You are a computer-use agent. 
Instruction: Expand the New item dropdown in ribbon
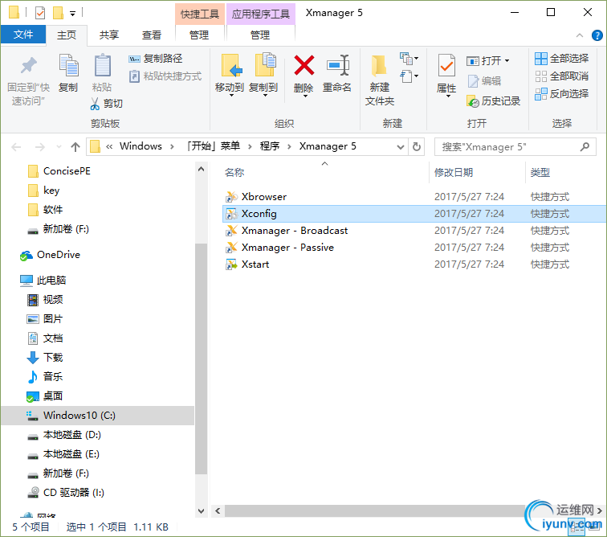[x=409, y=59]
